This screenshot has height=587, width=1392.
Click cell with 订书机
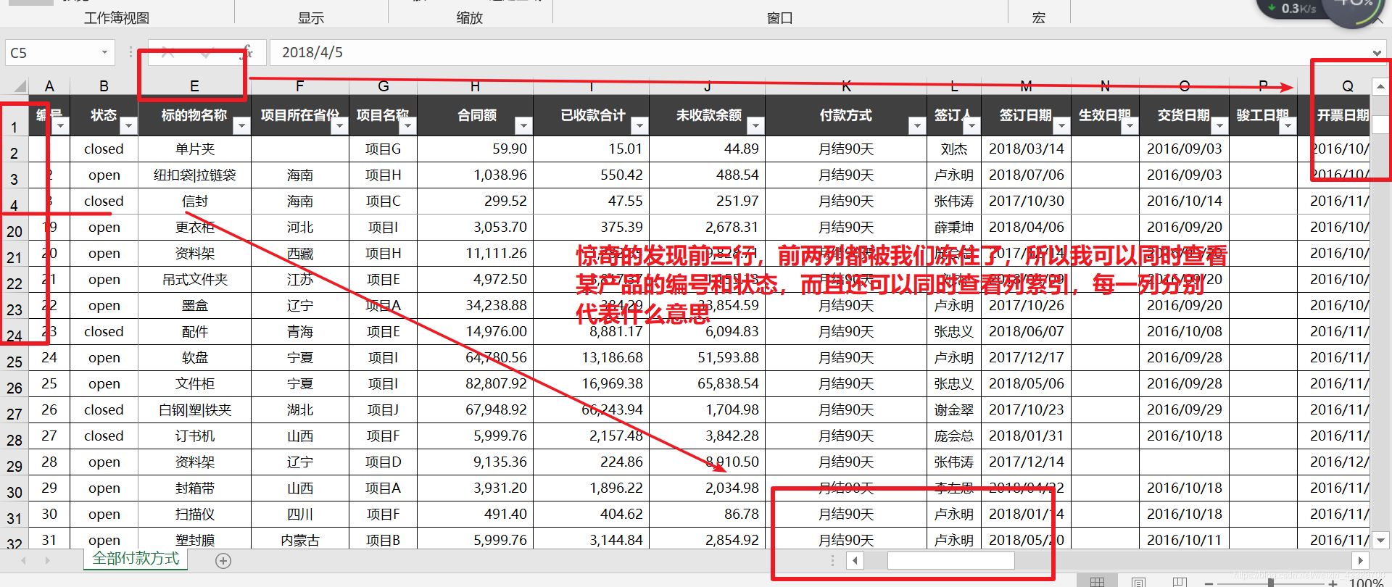click(194, 436)
